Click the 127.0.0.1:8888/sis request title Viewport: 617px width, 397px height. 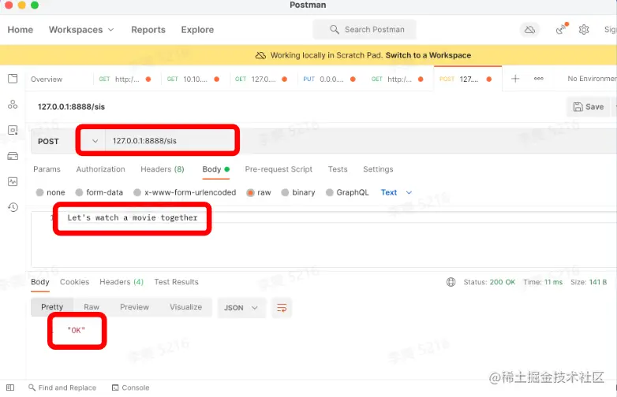[71, 107]
